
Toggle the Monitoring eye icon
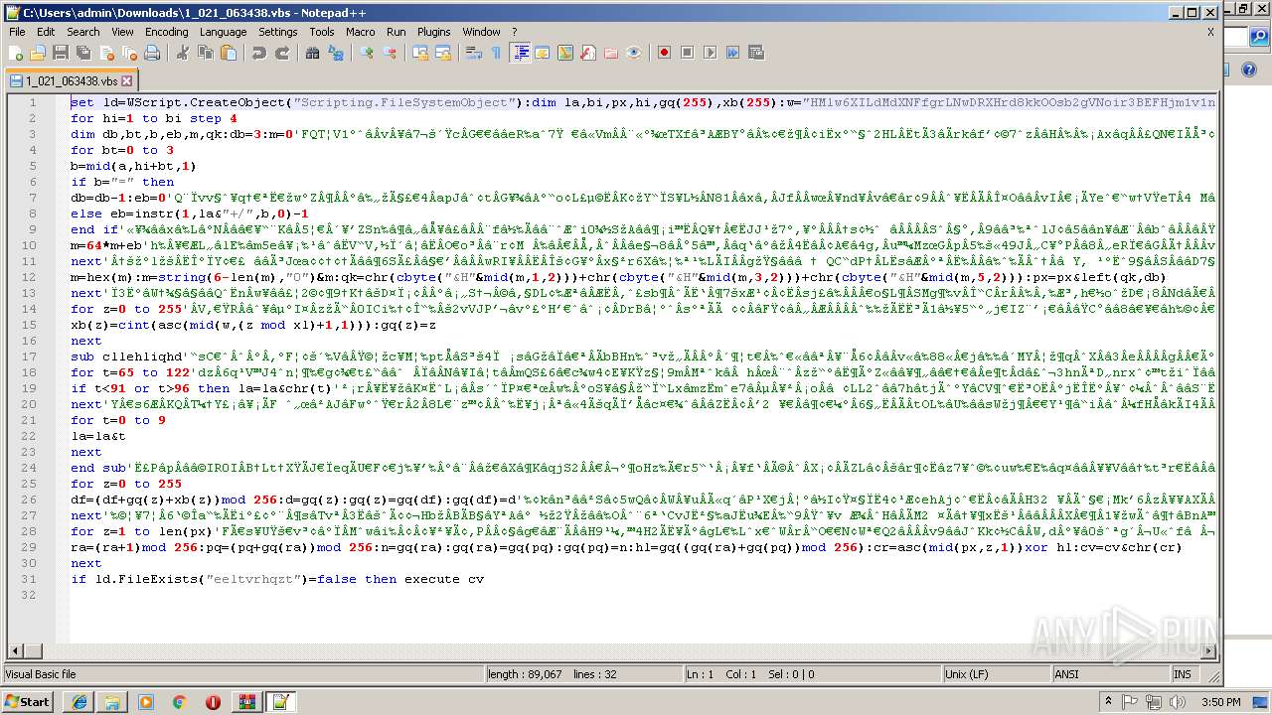634,53
